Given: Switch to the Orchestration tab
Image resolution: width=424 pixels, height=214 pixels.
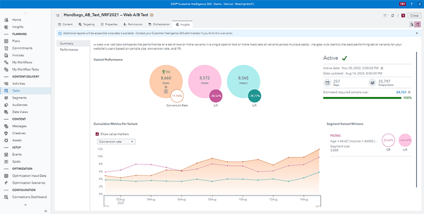Looking at the screenshot, I should (x=159, y=24).
